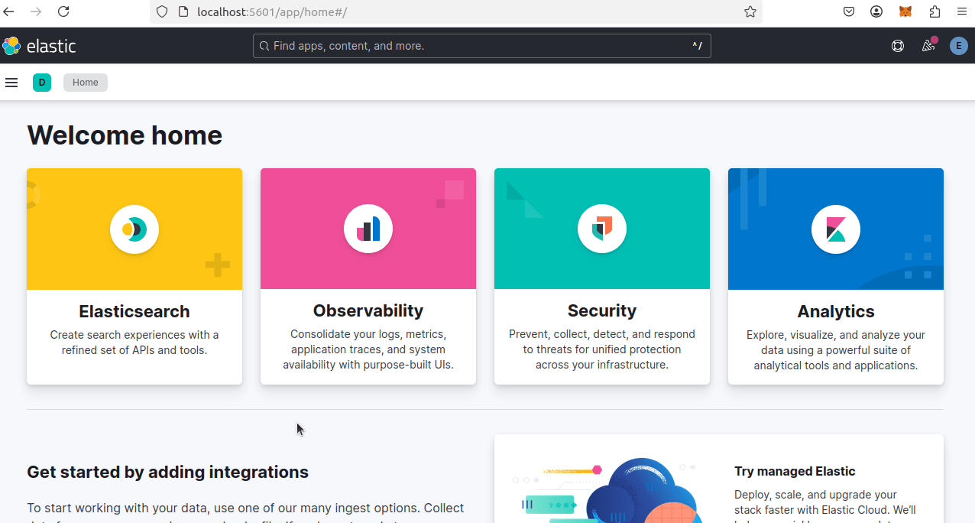Open the Firefox application menu

coord(962,11)
